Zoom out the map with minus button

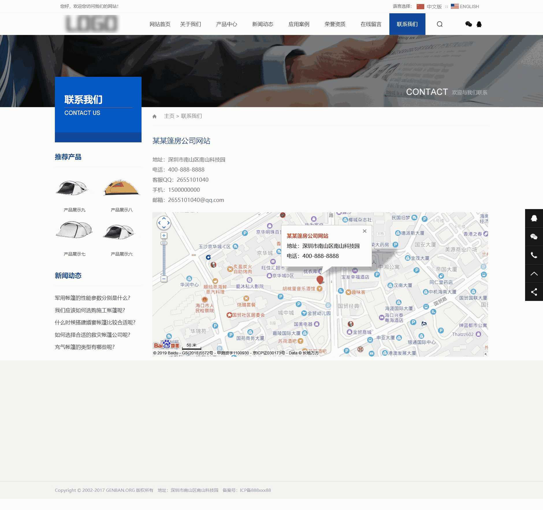(x=164, y=279)
